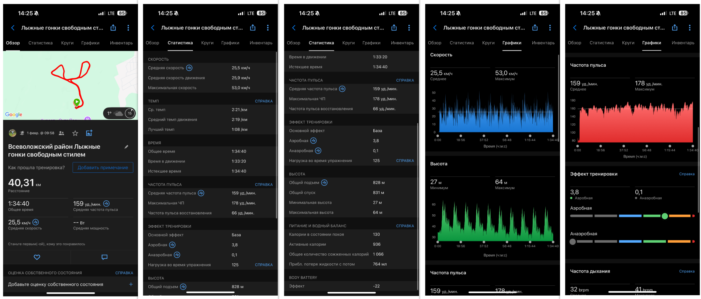The width and height of the screenshot is (701, 299).
Task: Open three-dot menu on the Body Battery statistics screen
Action: [409, 28]
